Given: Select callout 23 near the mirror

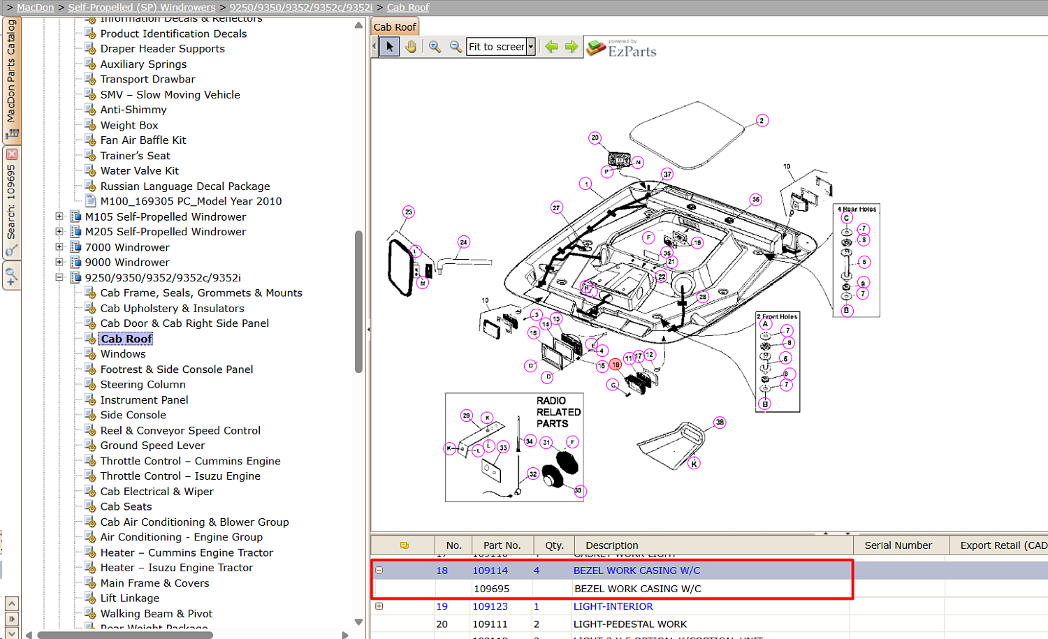Looking at the screenshot, I should pos(409,212).
